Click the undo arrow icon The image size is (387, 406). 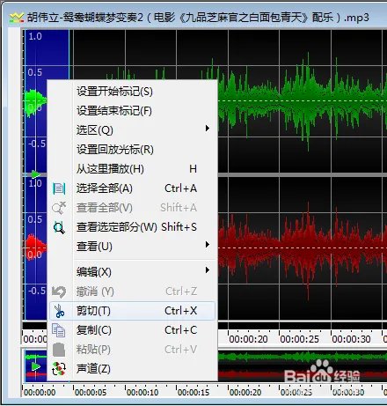[59, 292]
